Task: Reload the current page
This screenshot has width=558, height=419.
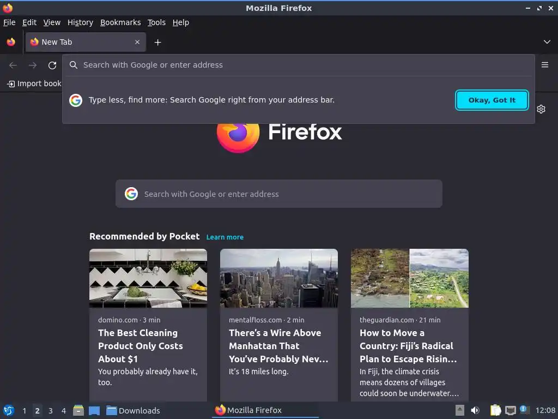Action: pyautogui.click(x=52, y=65)
